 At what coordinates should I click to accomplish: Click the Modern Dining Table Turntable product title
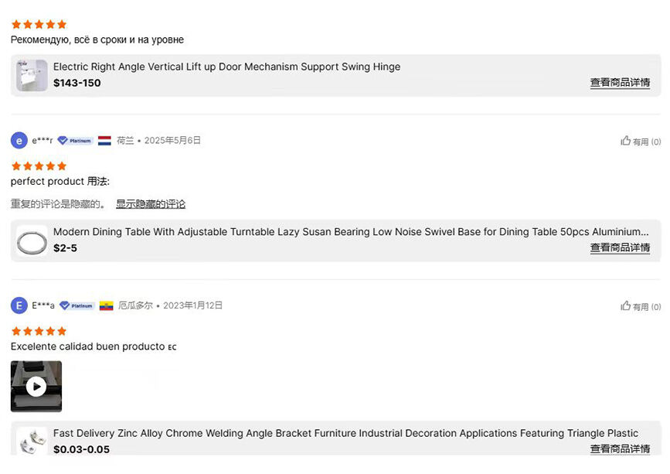pyautogui.click(x=351, y=232)
